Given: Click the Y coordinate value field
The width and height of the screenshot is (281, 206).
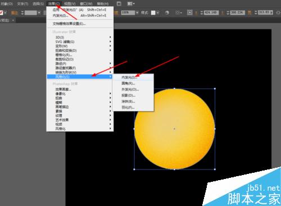Looking at the screenshot, I should [238, 13].
